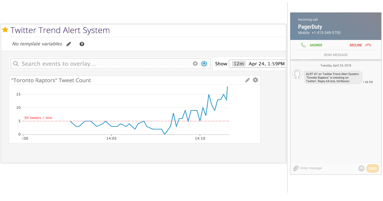Tap Send Message under call options
Image resolution: width=383 pixels, height=201 pixels.
(x=336, y=55)
